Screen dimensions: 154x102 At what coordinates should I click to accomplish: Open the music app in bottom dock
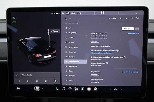coord(63,89)
